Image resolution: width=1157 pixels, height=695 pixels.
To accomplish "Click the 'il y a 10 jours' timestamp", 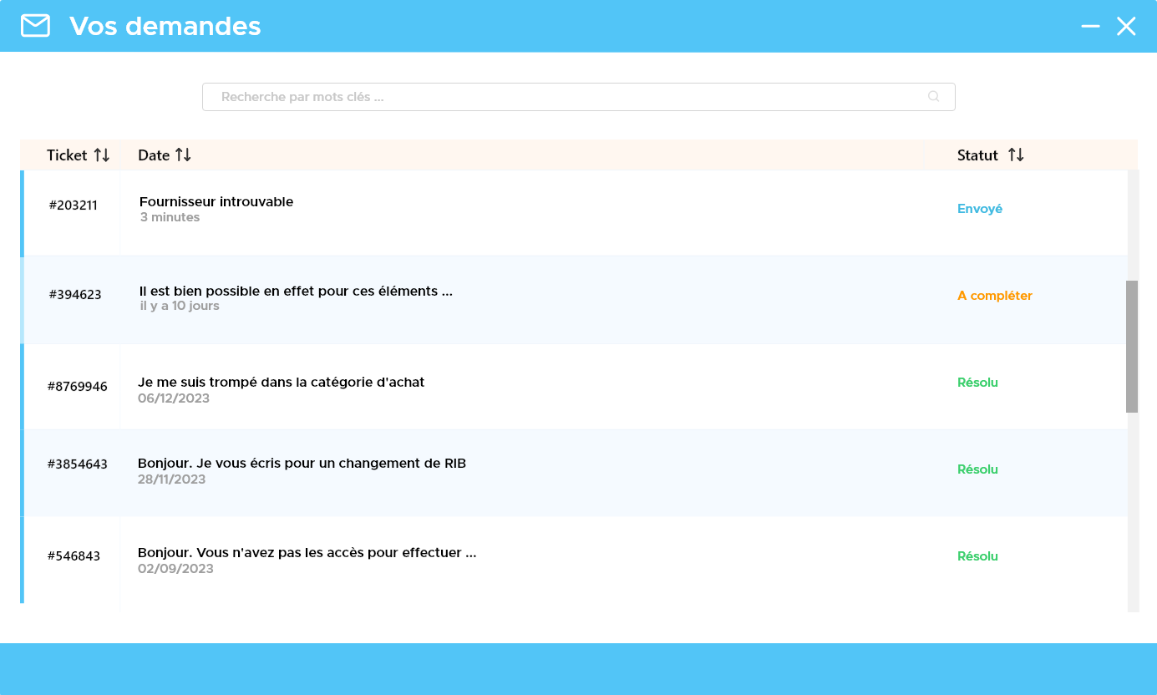I will click(x=180, y=306).
